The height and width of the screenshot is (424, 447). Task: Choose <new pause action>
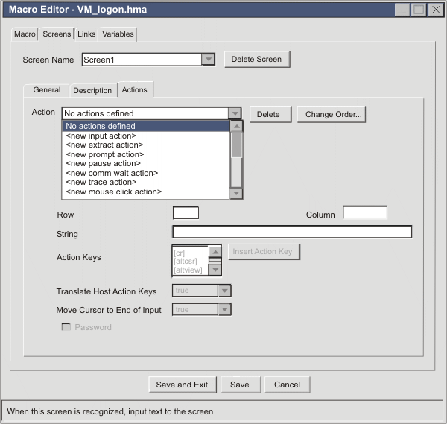click(146, 164)
